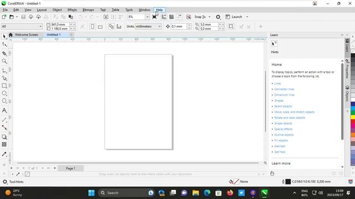Open the File menu
The height and width of the screenshot is (199, 355).
coord(5,10)
